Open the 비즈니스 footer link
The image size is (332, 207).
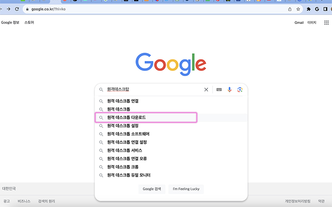tap(24, 201)
